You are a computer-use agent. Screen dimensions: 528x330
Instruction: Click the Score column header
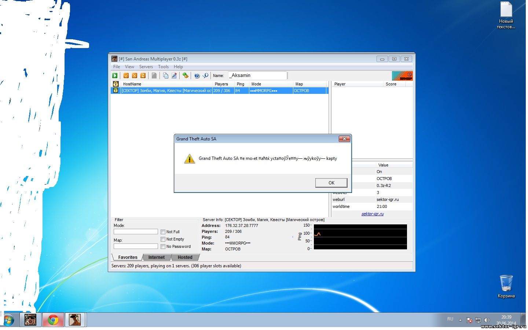[395, 84]
